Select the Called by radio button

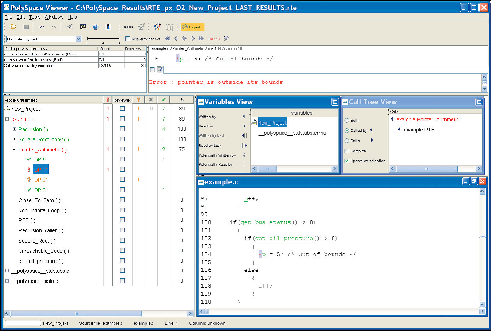click(347, 130)
